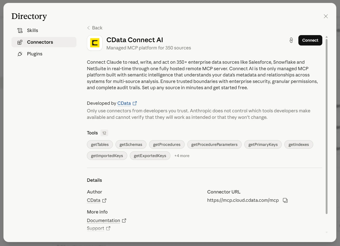Select the getProcedures tool chip
Screen dimensions: 340x246
click(x=167, y=145)
